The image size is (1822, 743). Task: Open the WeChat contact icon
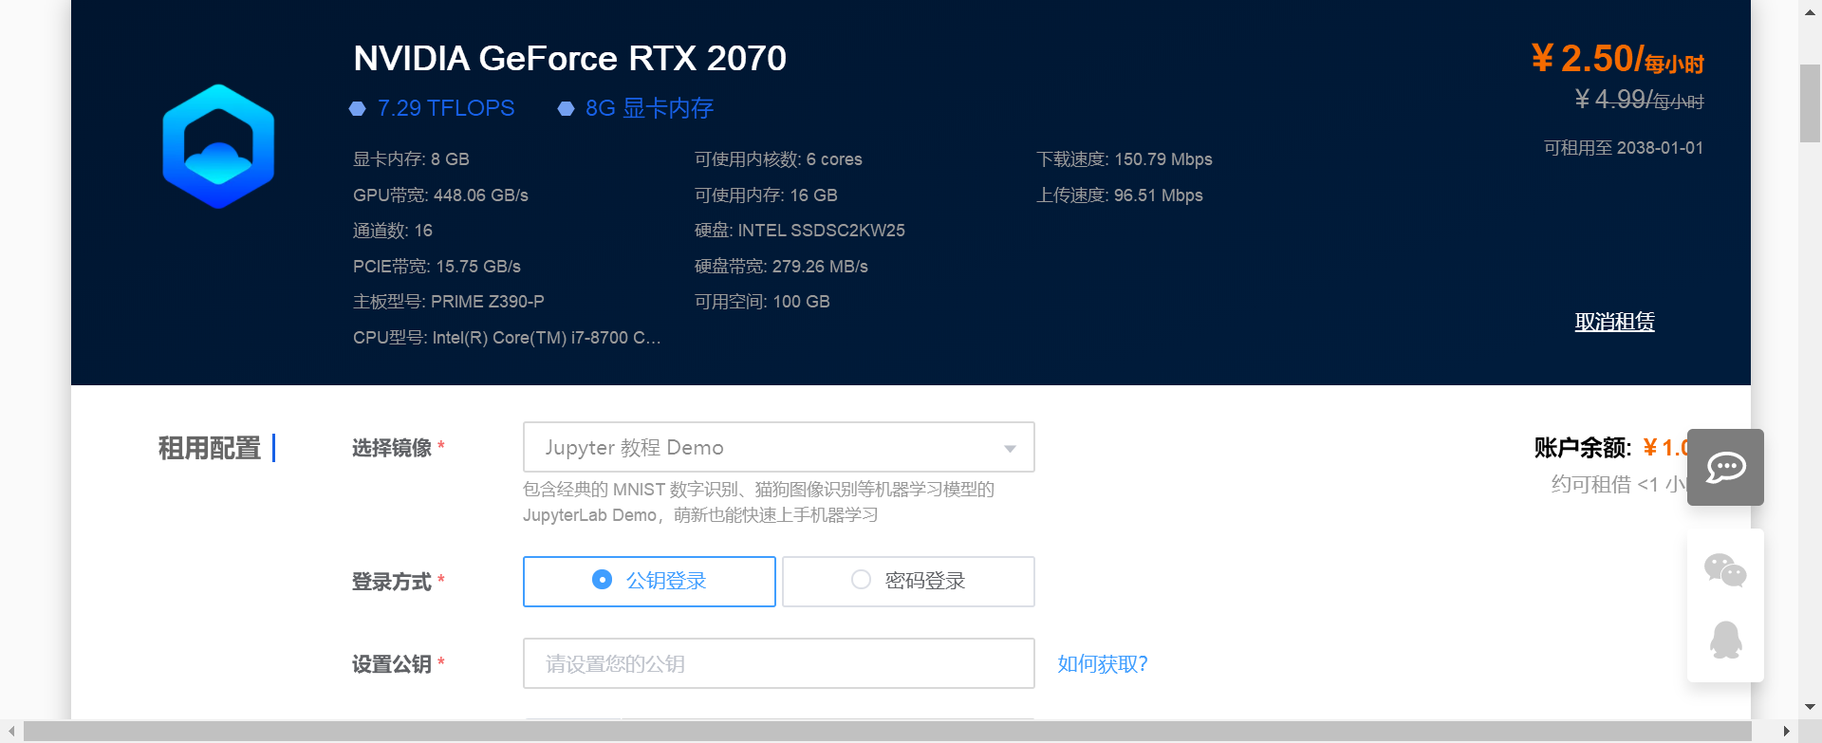click(1725, 570)
